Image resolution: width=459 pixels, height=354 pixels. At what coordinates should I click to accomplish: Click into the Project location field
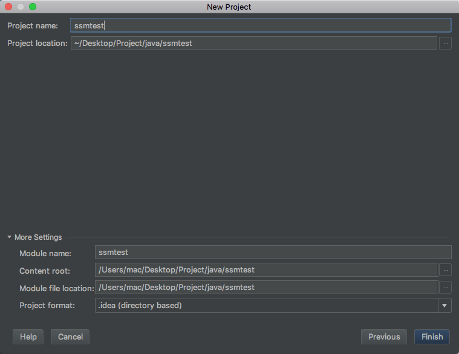point(253,43)
